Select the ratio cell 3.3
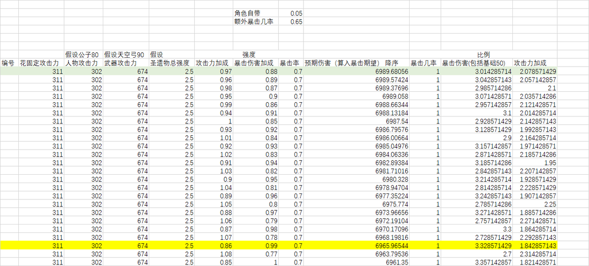This screenshot has width=589, height=266. coord(477,228)
